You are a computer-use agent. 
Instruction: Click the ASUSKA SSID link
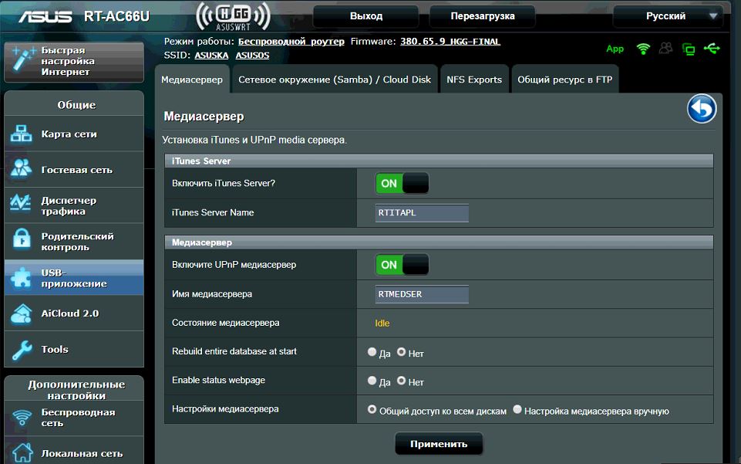pyautogui.click(x=211, y=55)
